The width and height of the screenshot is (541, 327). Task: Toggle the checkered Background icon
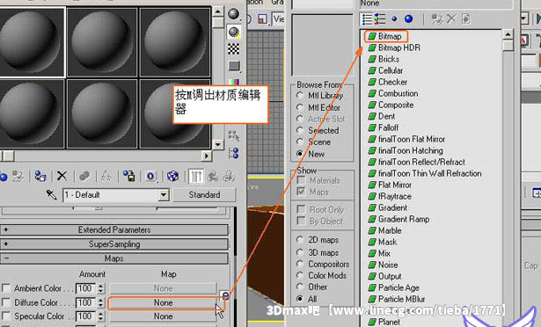[234, 48]
